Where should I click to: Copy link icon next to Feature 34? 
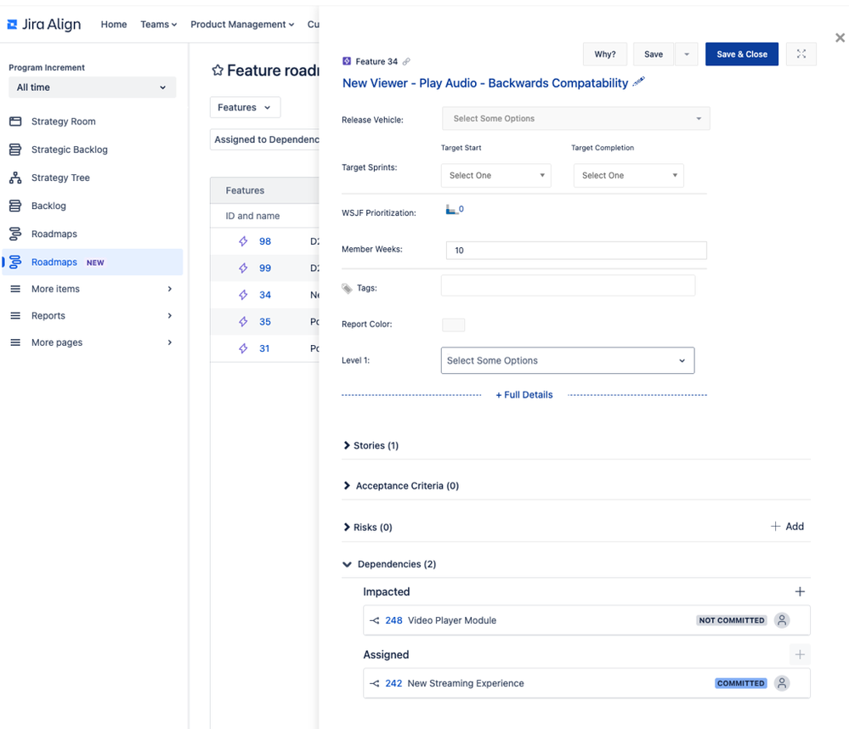tap(406, 62)
